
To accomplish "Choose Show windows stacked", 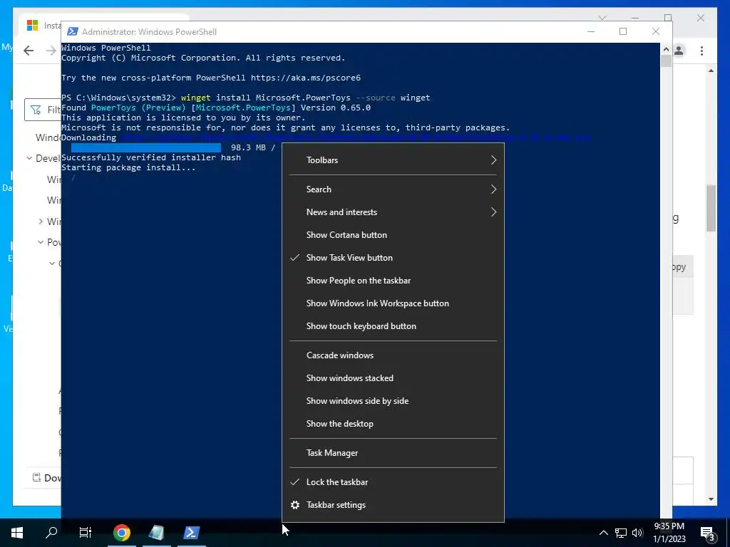I will [x=393, y=378].
